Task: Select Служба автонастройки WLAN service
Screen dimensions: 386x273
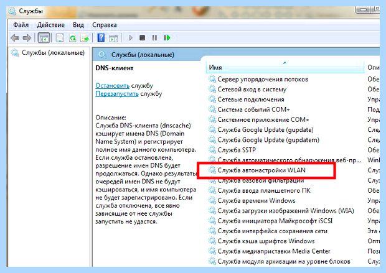Action: point(261,170)
